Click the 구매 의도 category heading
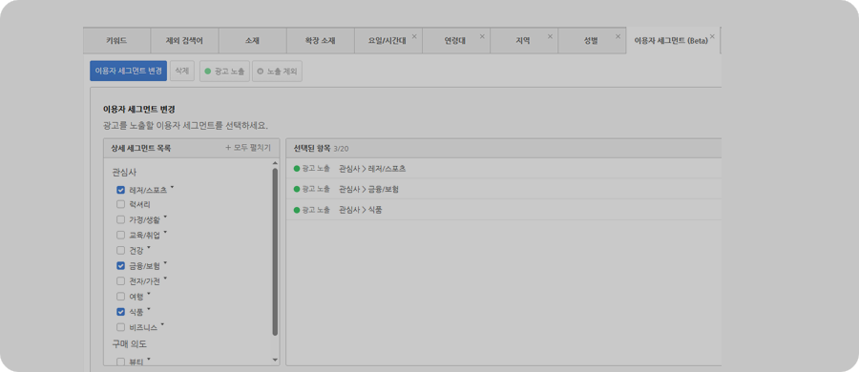The width and height of the screenshot is (859, 372). pos(129,344)
